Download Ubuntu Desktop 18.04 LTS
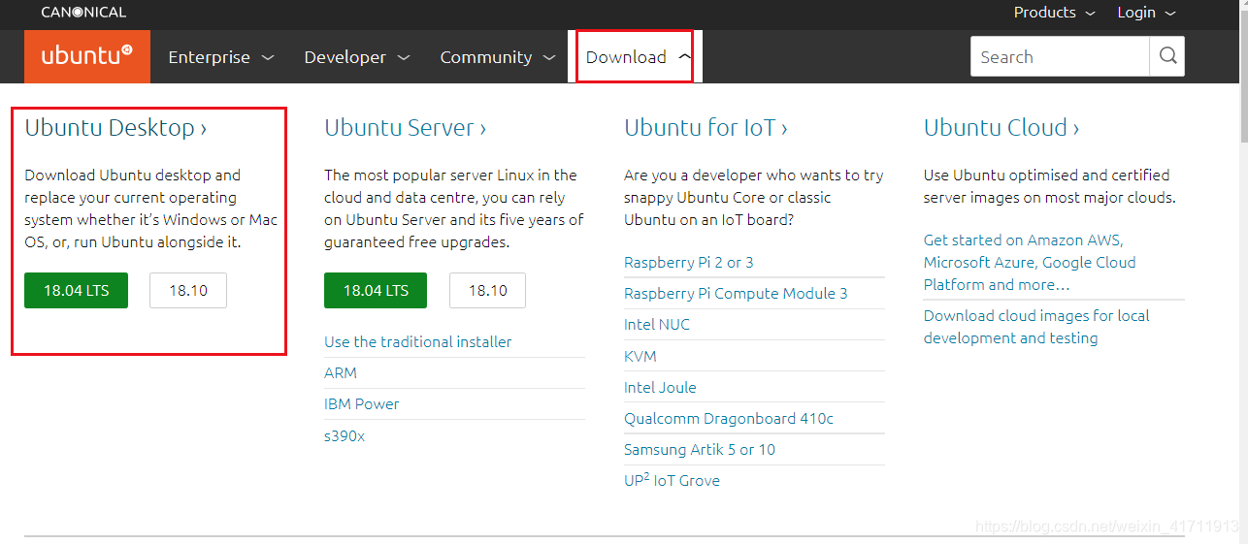The image size is (1248, 544). click(76, 290)
